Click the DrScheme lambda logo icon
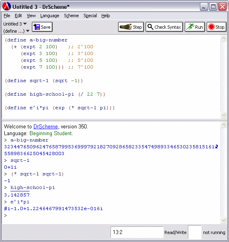 6,6
